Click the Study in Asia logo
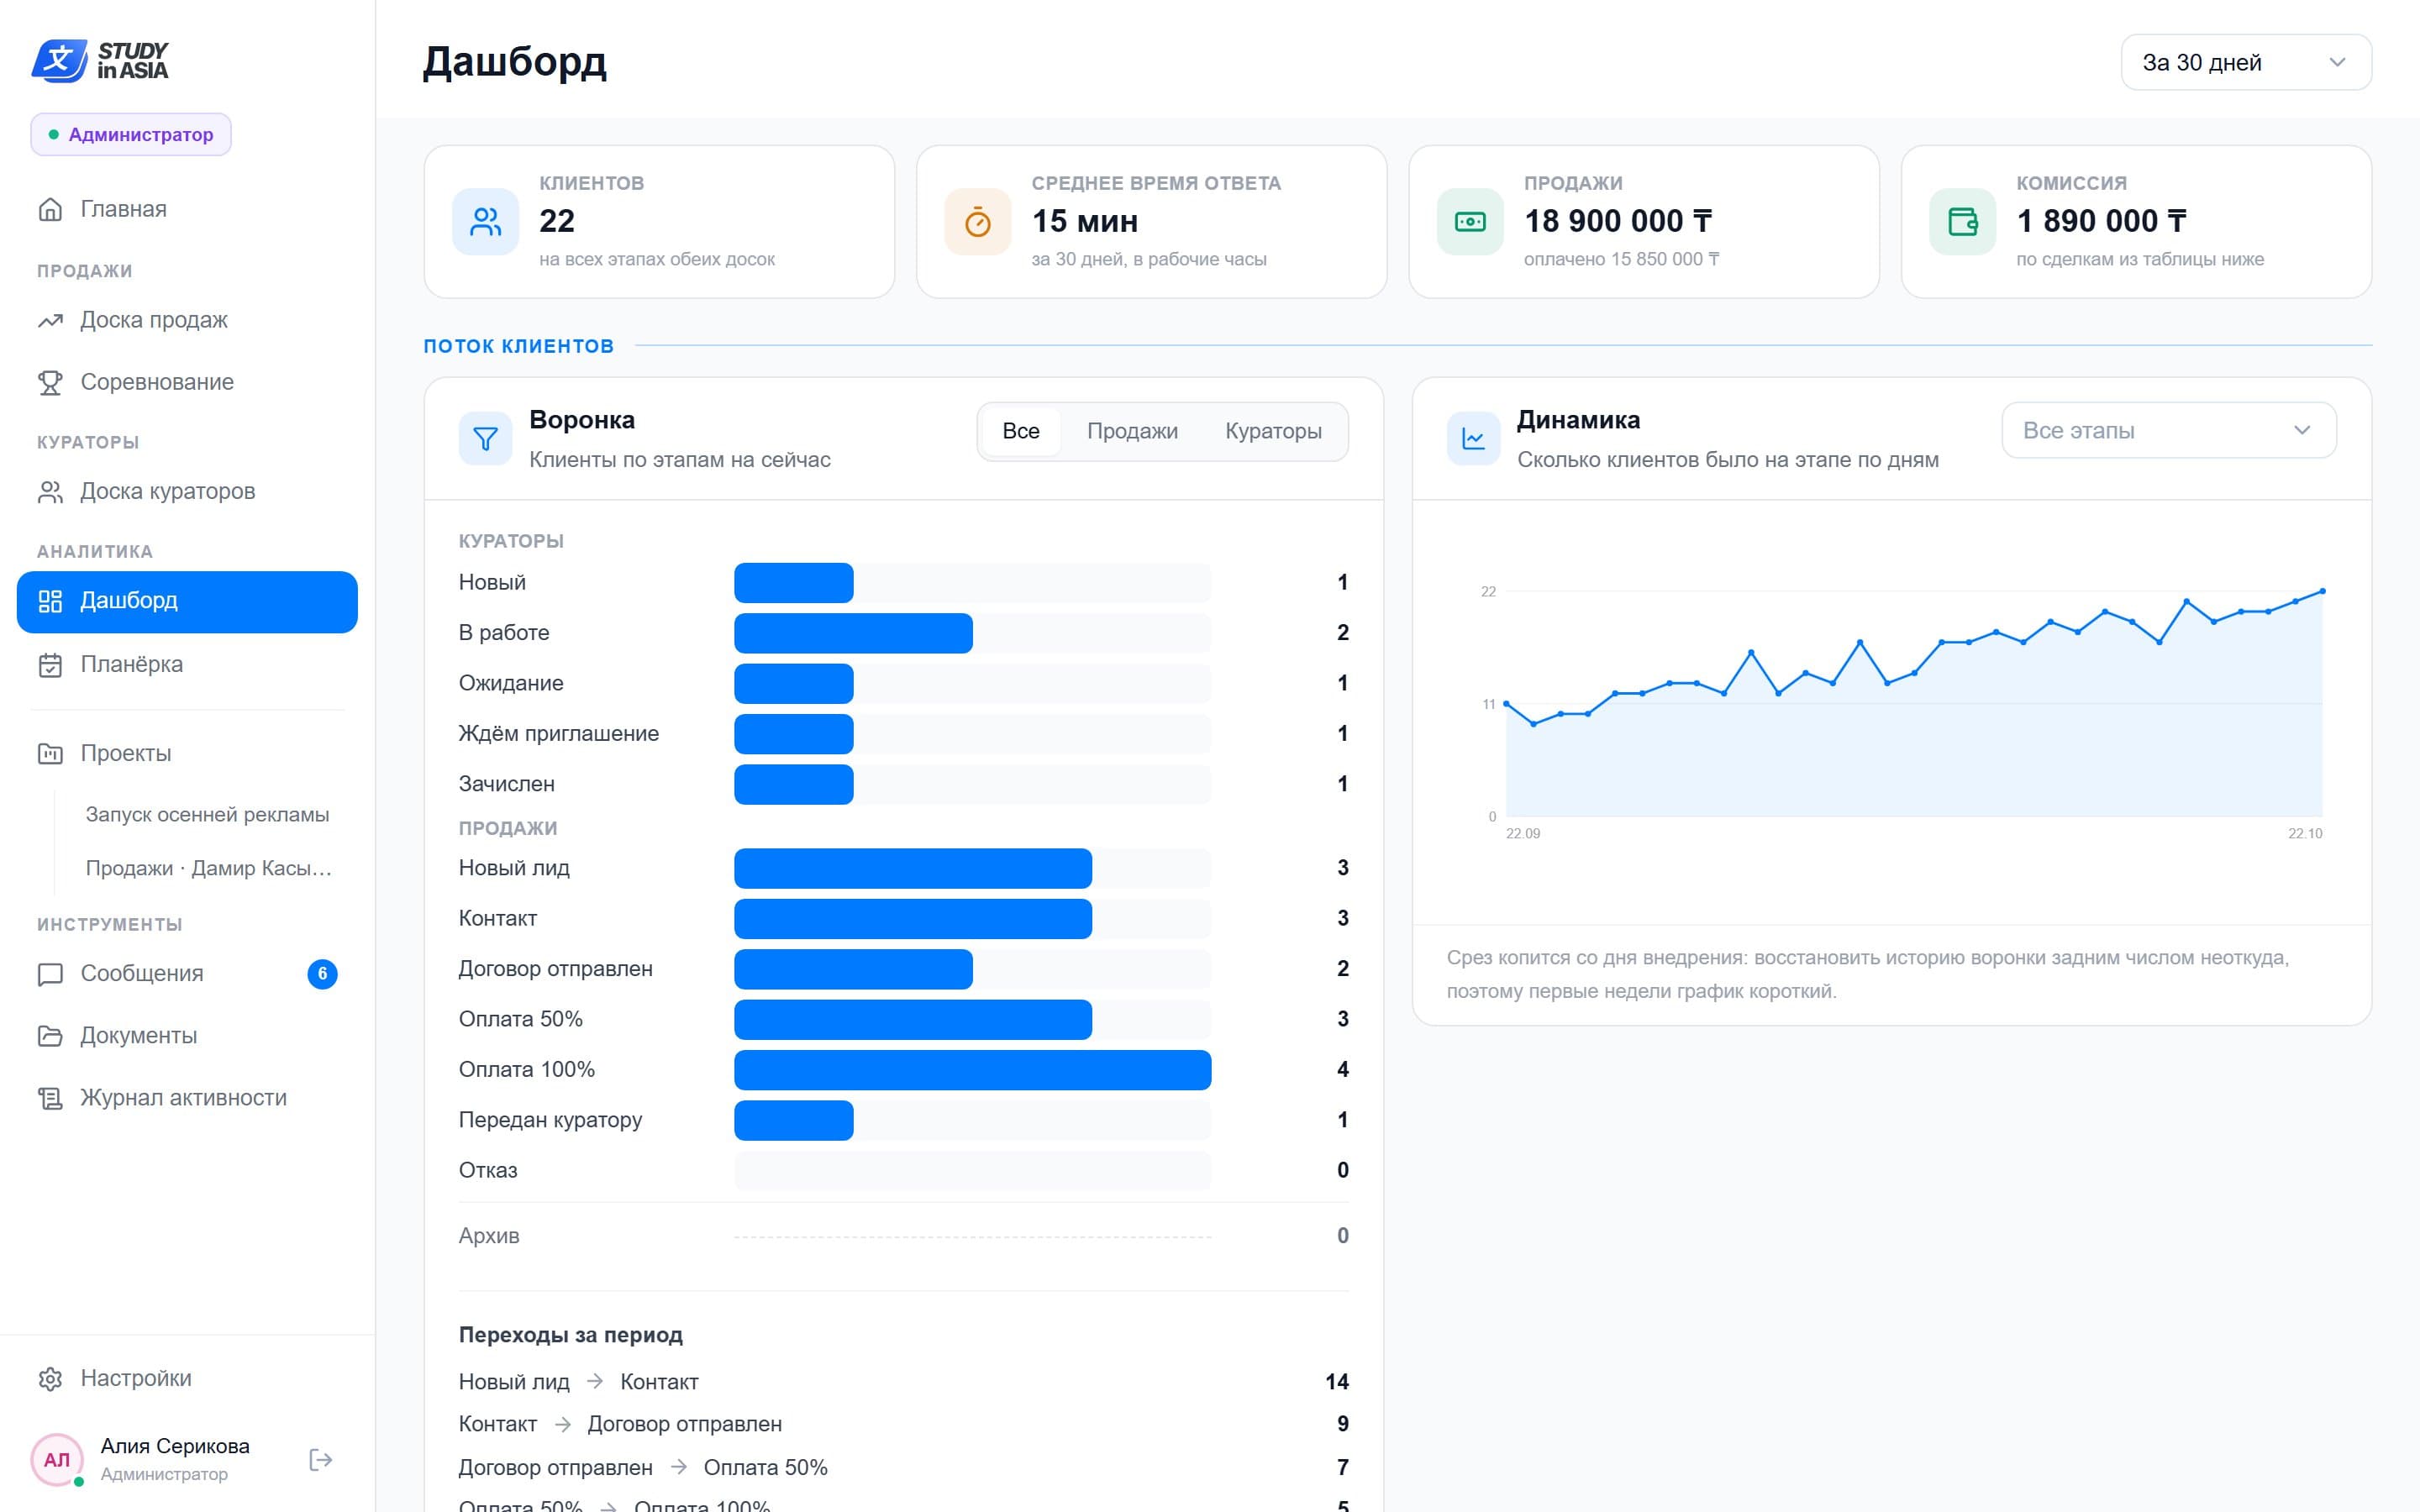The width and height of the screenshot is (2420, 1512). tap(100, 61)
